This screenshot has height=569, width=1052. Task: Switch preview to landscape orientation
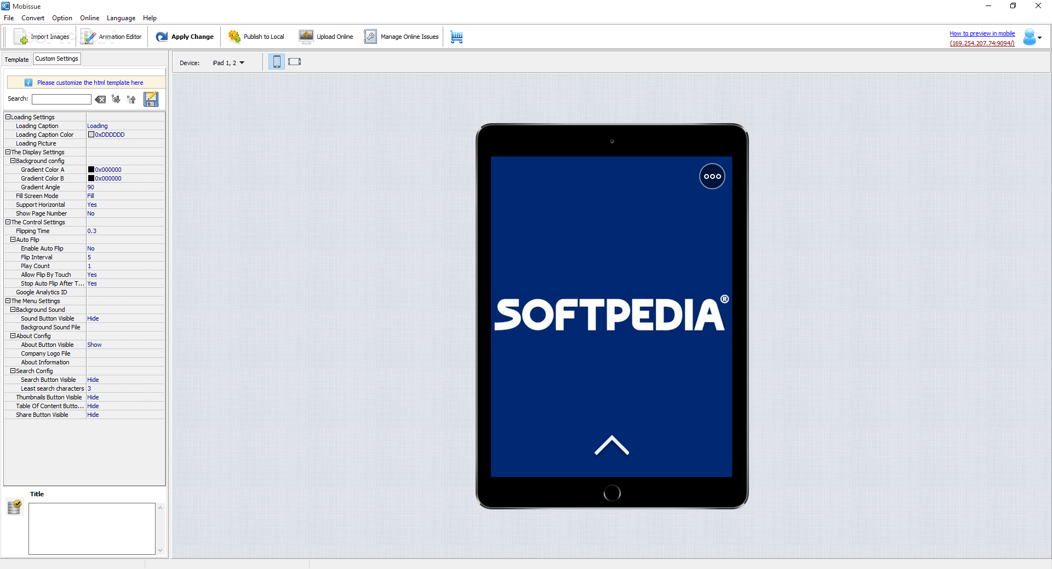294,62
